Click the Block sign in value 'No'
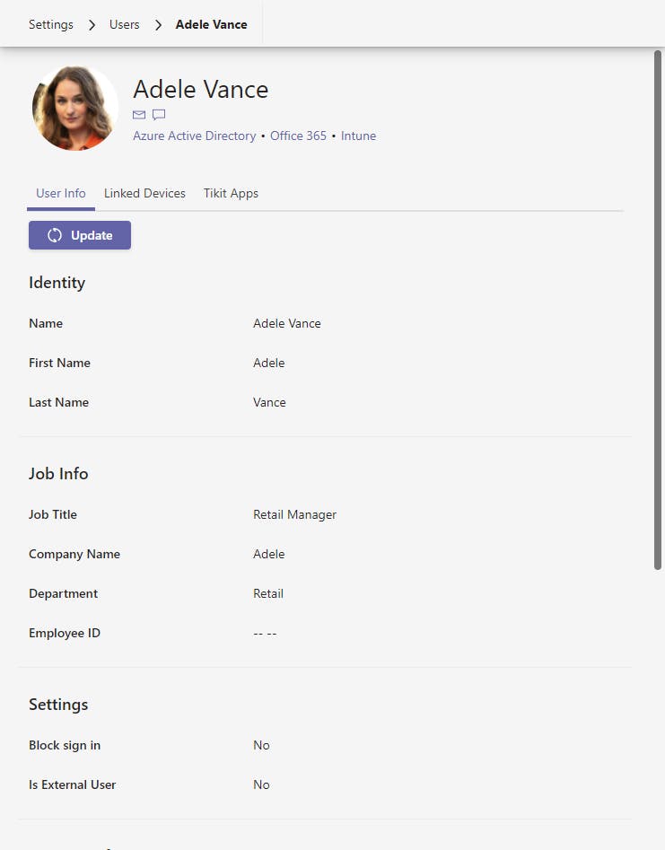The height and width of the screenshot is (850, 665). [x=261, y=745]
